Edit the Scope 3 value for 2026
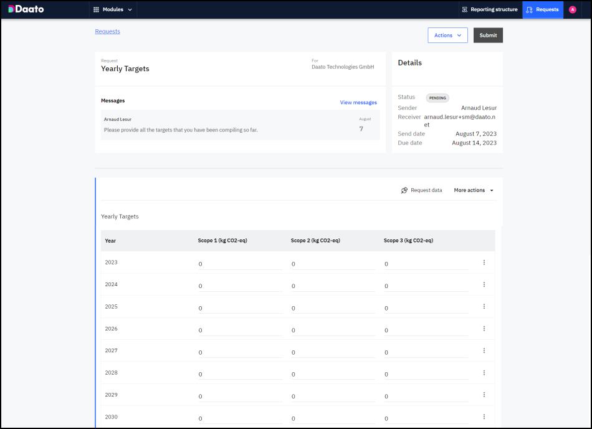 [426, 330]
